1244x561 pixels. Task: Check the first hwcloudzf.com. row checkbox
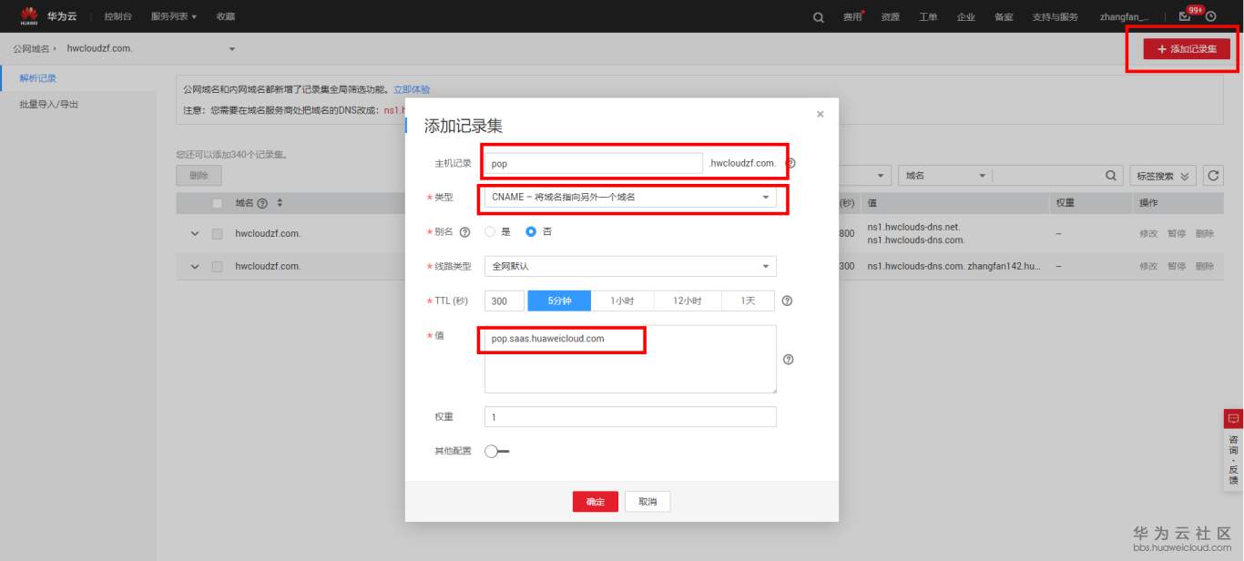(217, 234)
